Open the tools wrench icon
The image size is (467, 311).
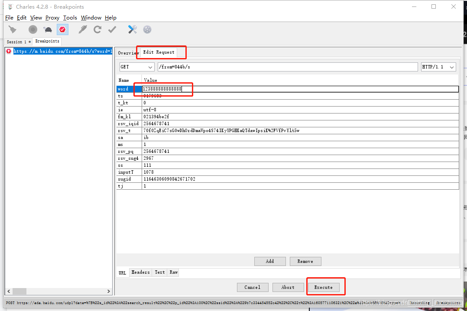[132, 29]
